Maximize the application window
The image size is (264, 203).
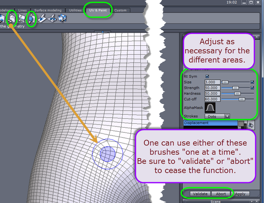click(x=251, y=2)
